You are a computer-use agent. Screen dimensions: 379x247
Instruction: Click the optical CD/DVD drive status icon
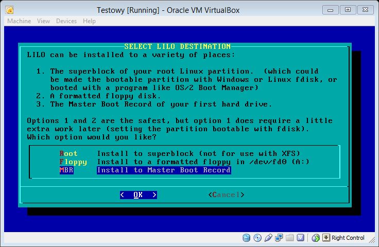[x=257, y=238]
